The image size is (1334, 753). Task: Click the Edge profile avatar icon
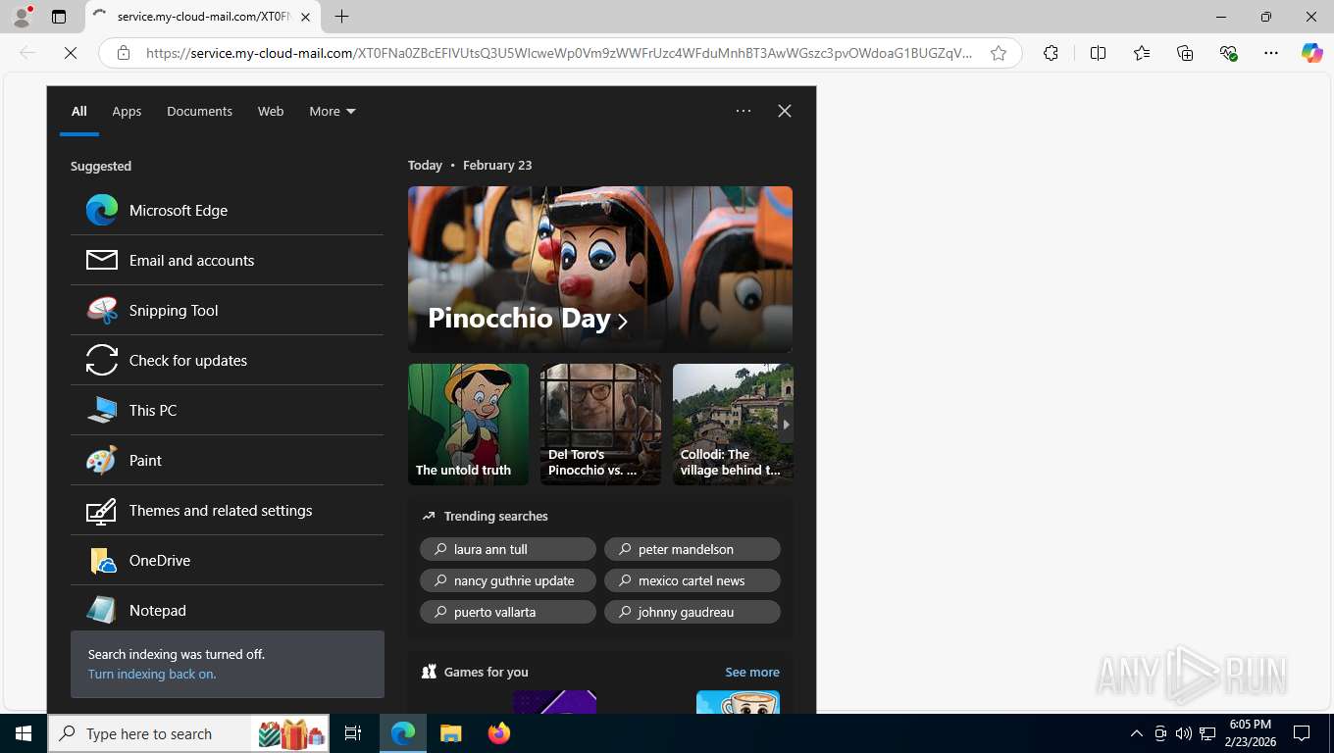click(x=22, y=17)
